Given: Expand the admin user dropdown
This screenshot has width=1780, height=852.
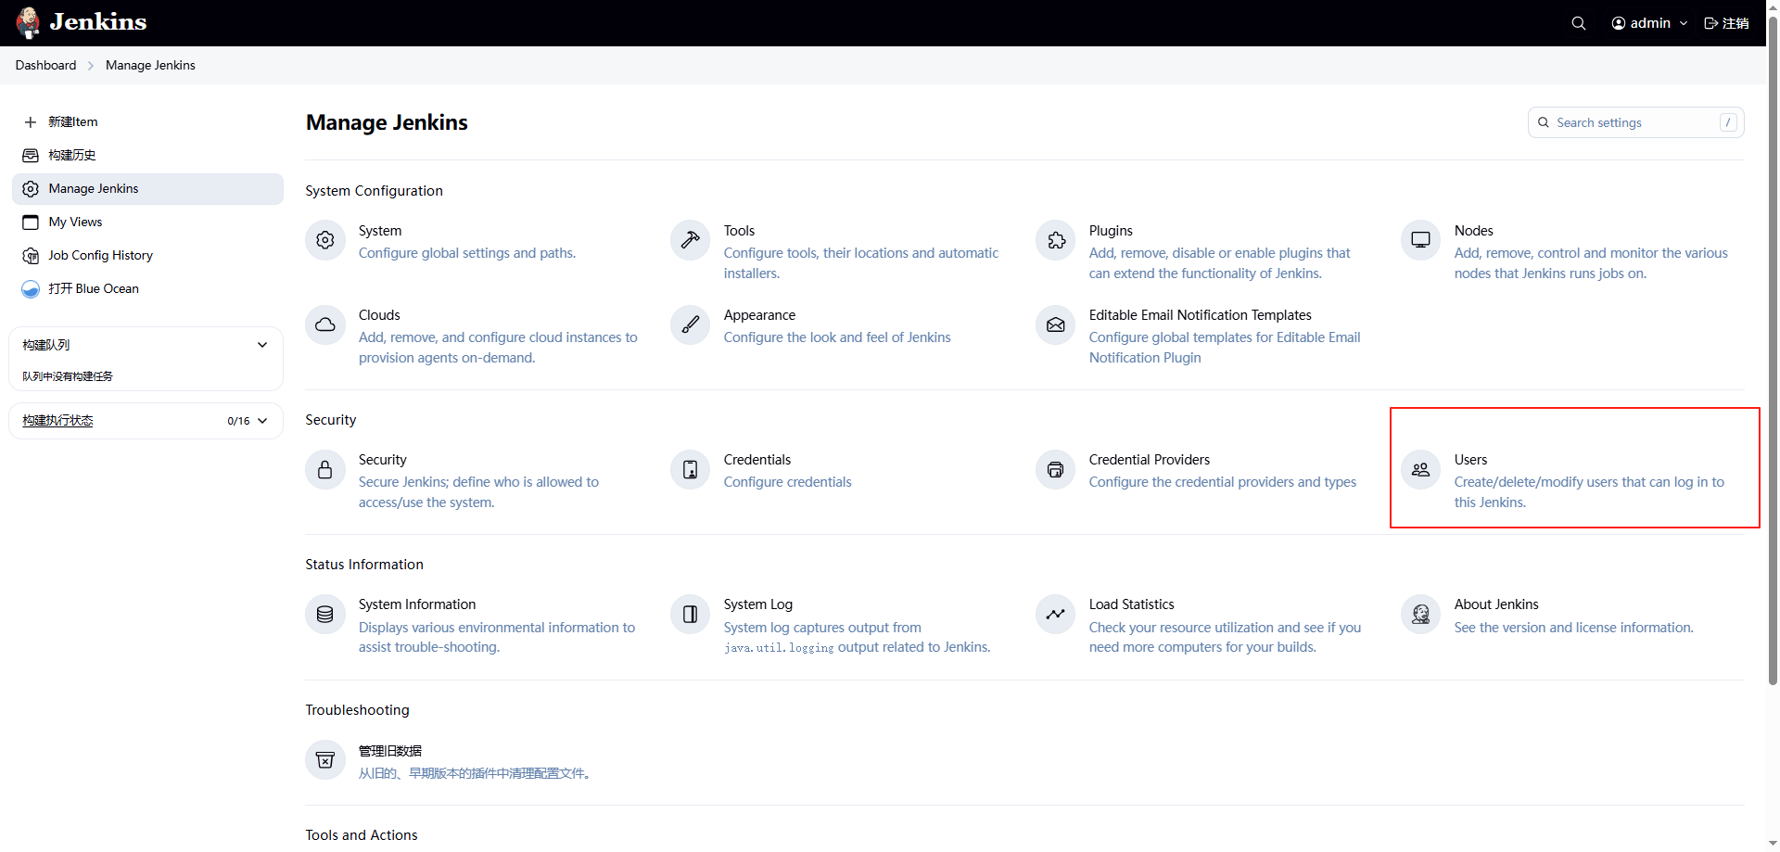Looking at the screenshot, I should click(x=1649, y=23).
